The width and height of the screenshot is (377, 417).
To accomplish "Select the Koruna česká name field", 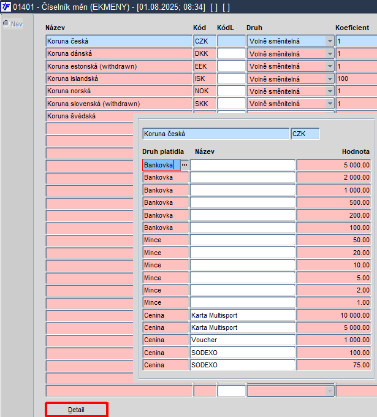I will (x=119, y=41).
